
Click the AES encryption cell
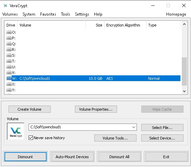110,78
